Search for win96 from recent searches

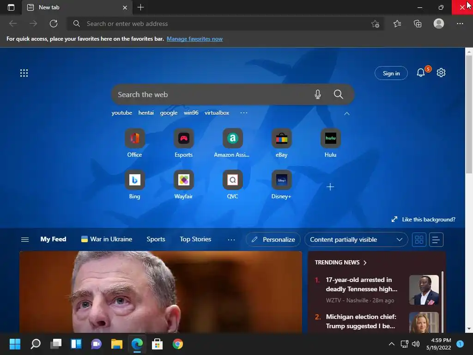[191, 113]
